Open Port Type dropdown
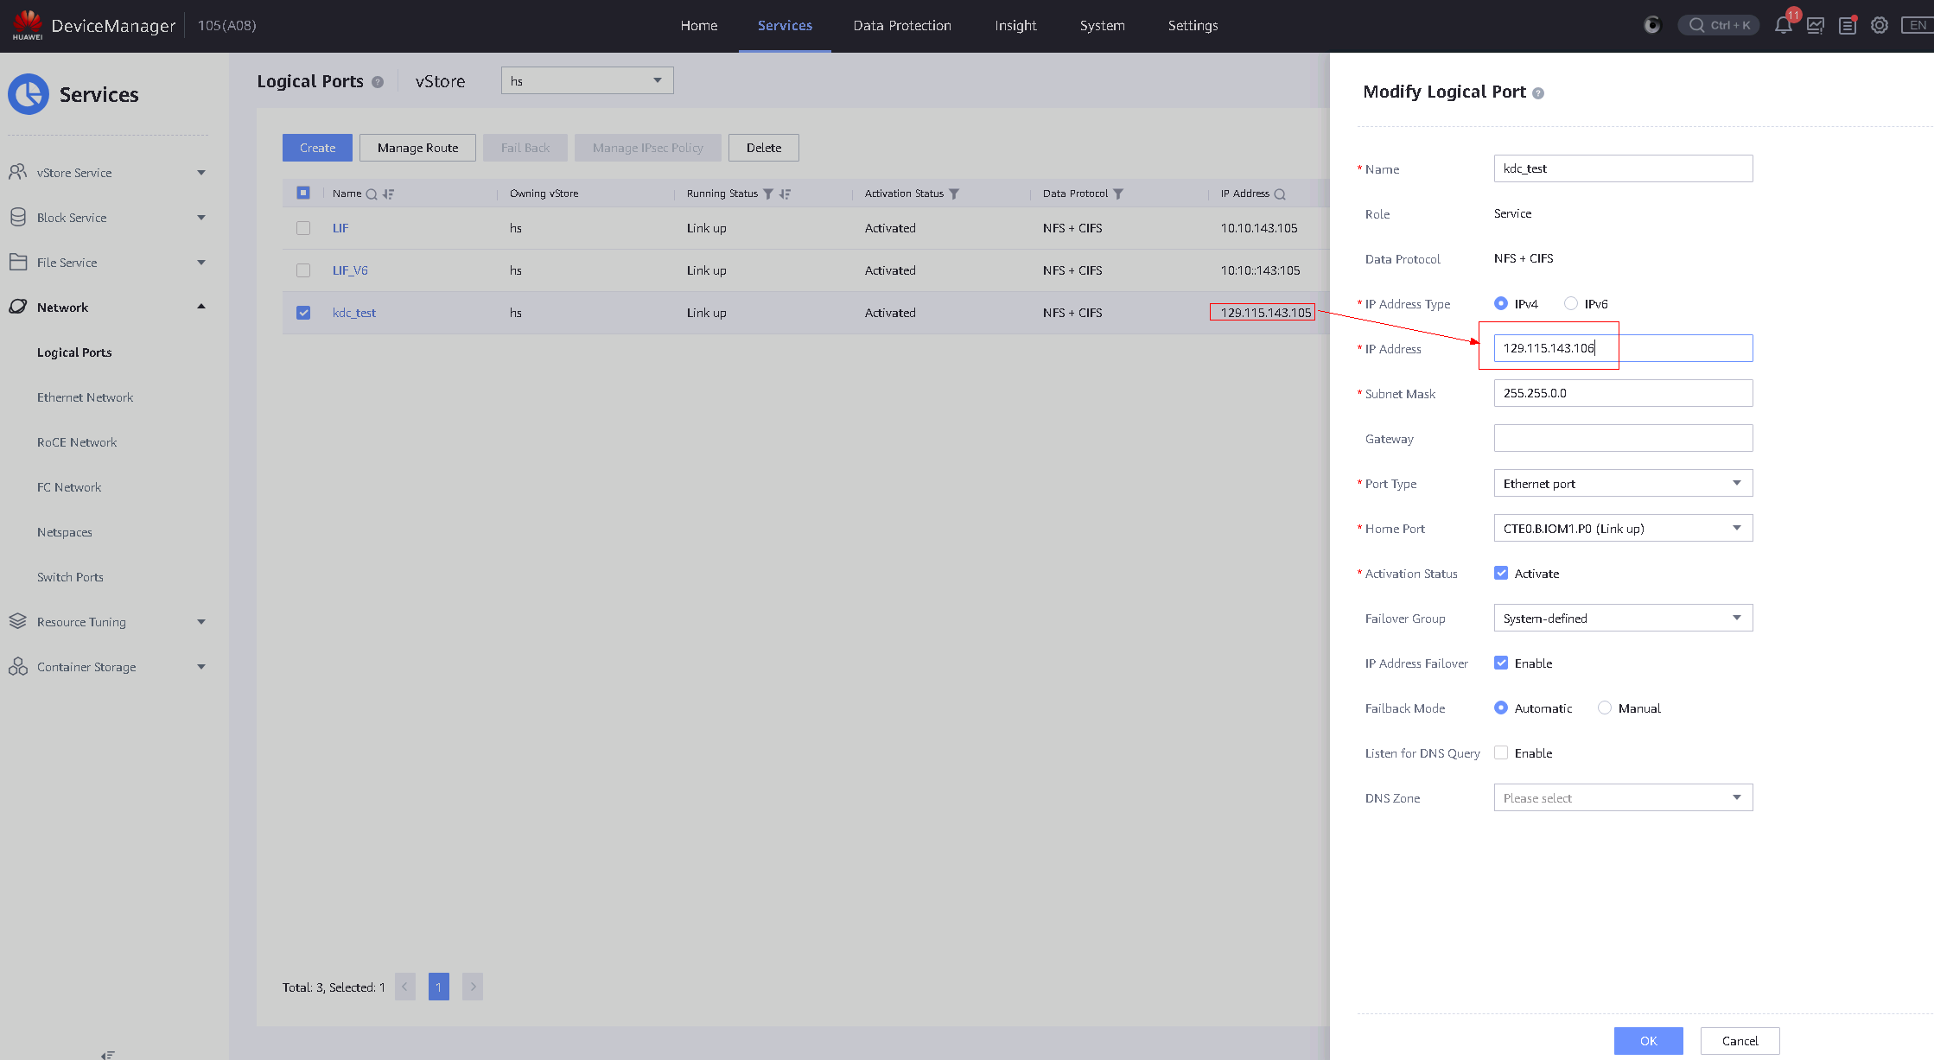The image size is (1934, 1060). (x=1623, y=483)
